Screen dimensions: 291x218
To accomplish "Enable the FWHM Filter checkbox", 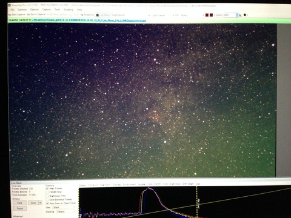I will [x=47, y=192].
